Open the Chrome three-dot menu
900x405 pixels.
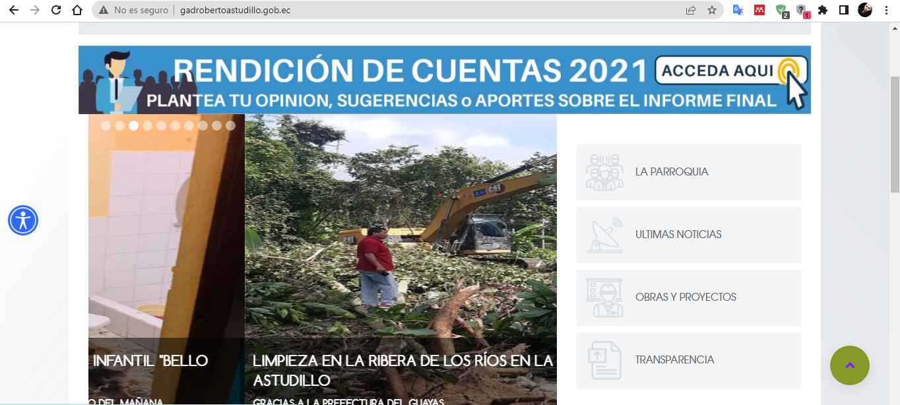[x=886, y=10]
